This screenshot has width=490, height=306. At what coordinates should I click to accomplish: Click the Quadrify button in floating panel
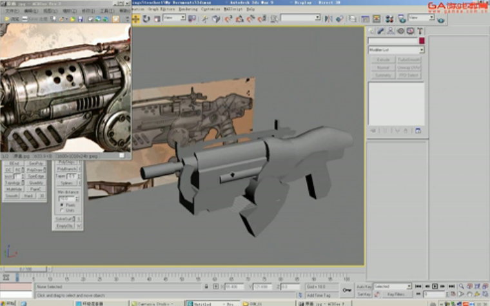(x=36, y=183)
